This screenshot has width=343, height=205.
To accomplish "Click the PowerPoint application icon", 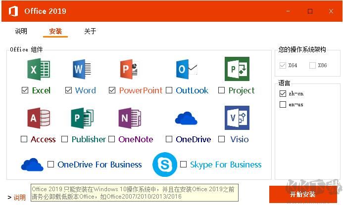I will click(x=129, y=69).
